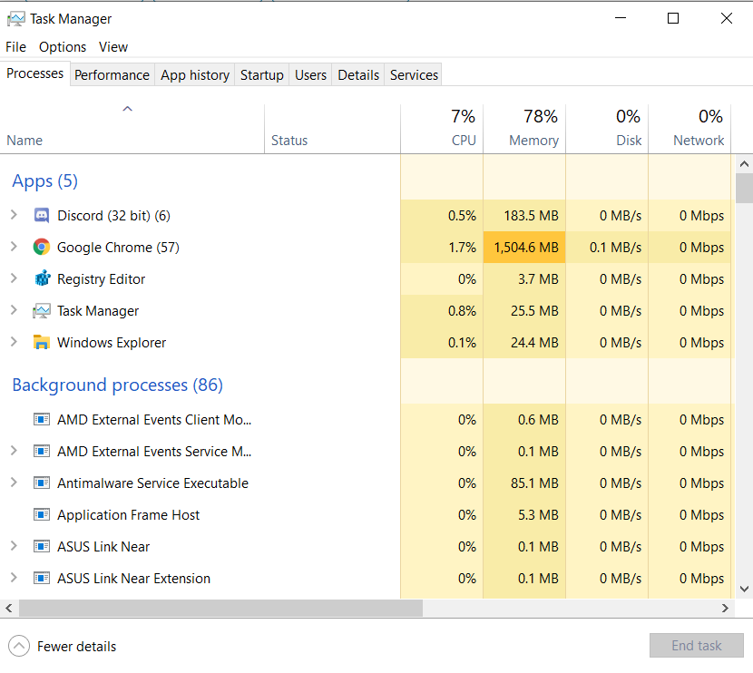Expand the Google Chrome process tree
This screenshot has width=753, height=673.
[14, 247]
